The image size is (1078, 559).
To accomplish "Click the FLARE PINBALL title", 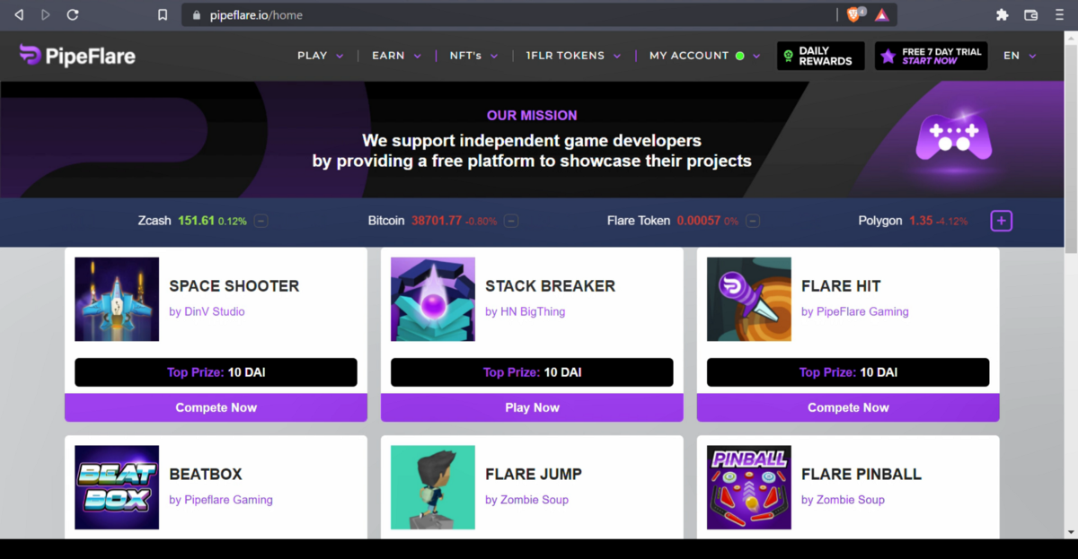I will pyautogui.click(x=862, y=474).
